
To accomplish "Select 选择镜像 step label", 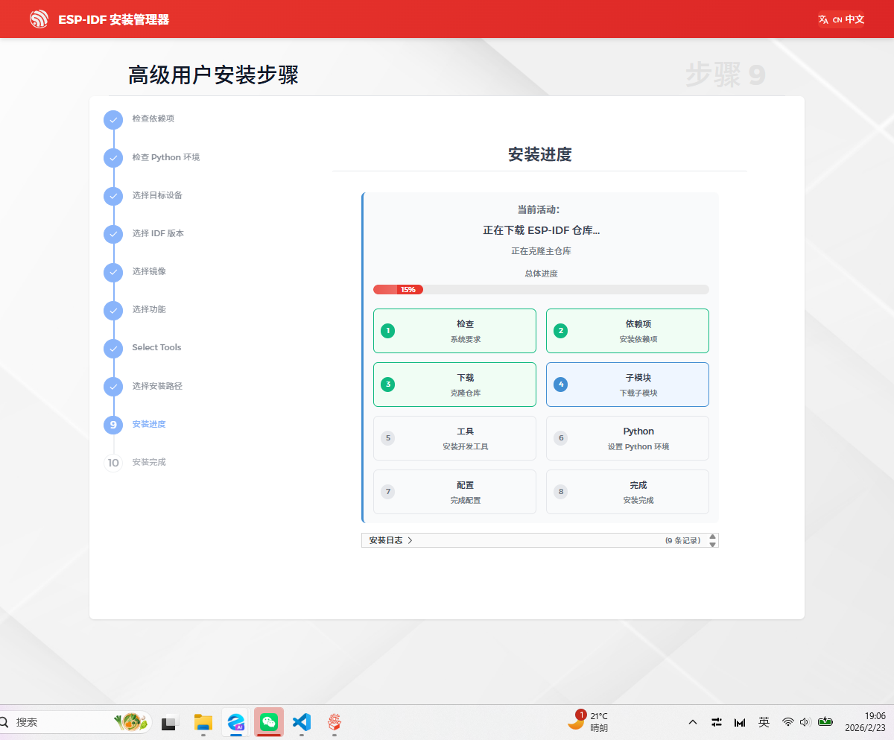I will (x=149, y=271).
